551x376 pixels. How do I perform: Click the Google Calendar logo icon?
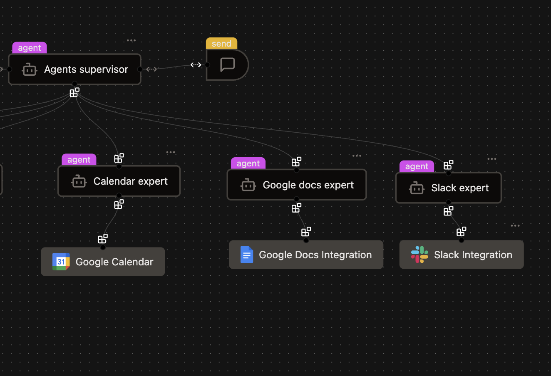coord(60,262)
